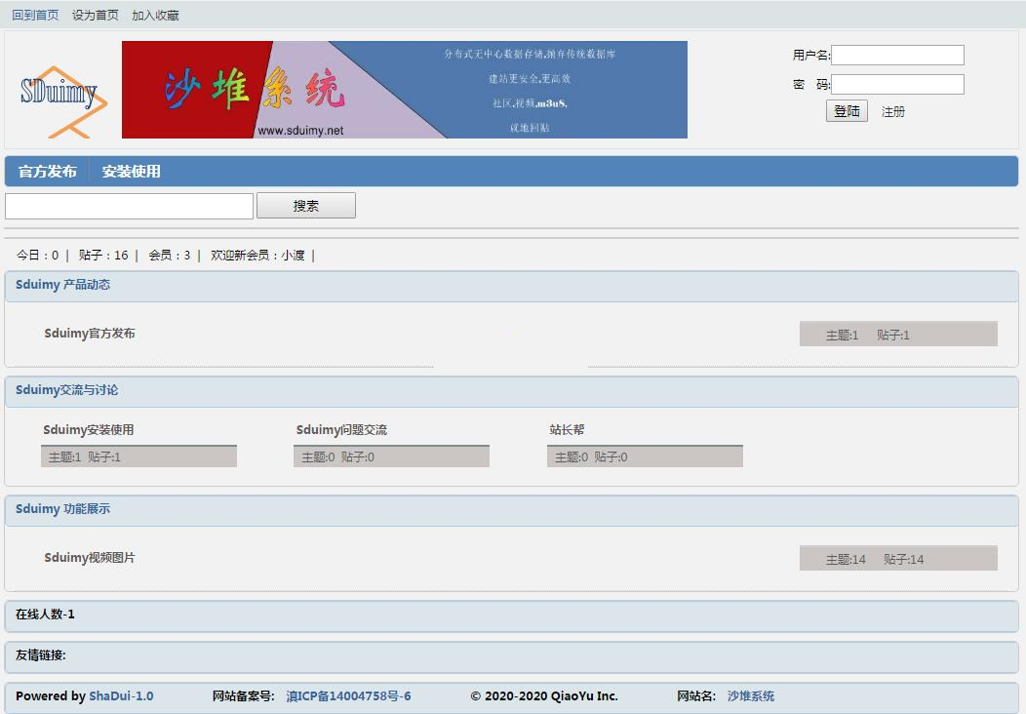The width and height of the screenshot is (1026, 714).
Task: Click the 会员：3 statistic
Action: pyautogui.click(x=170, y=256)
